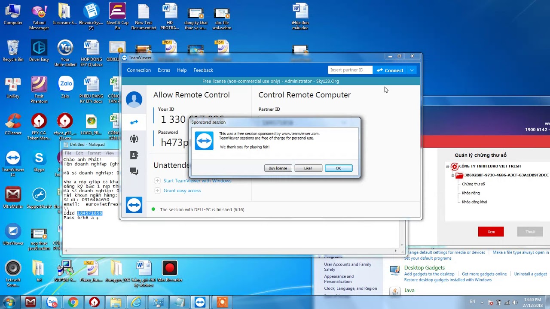Select Chứng thư số tree item
This screenshot has width=550, height=309.
[x=474, y=184]
